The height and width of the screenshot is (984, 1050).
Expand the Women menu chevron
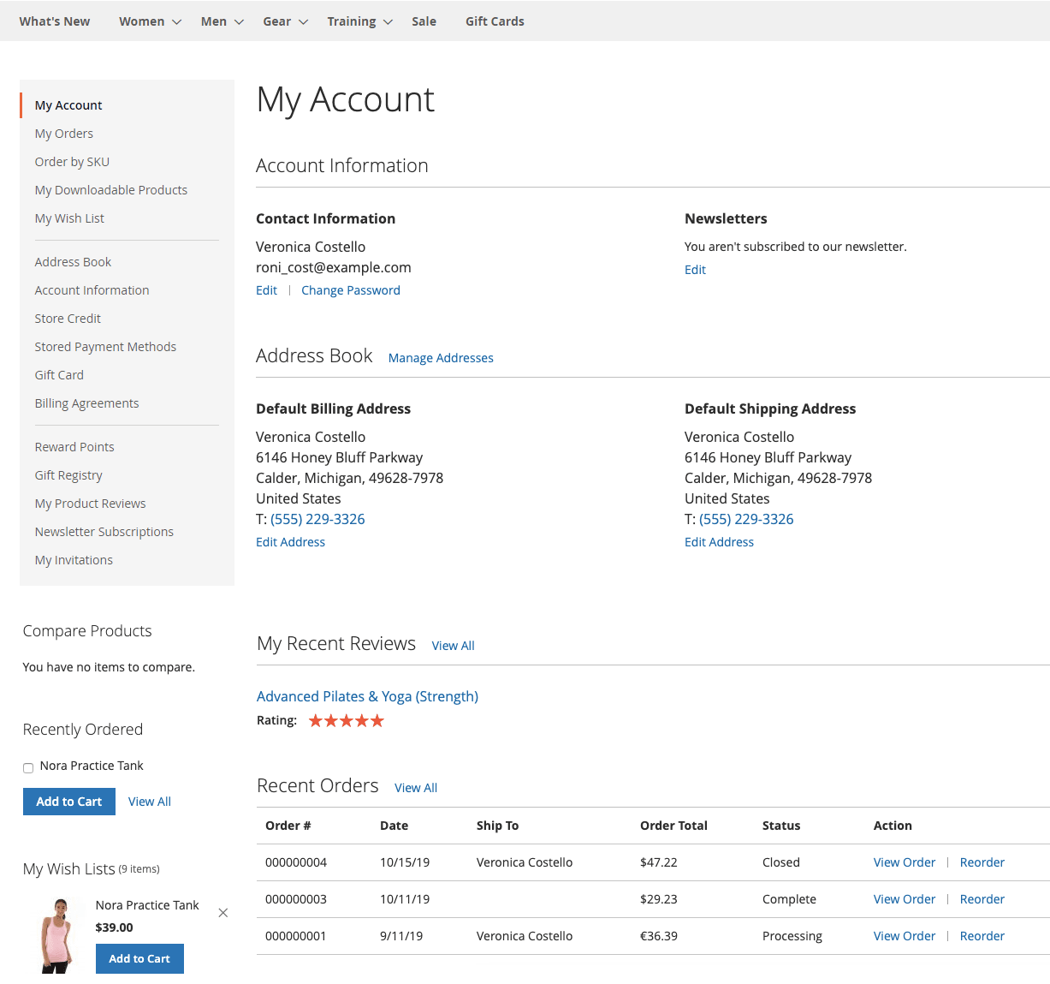pyautogui.click(x=177, y=22)
